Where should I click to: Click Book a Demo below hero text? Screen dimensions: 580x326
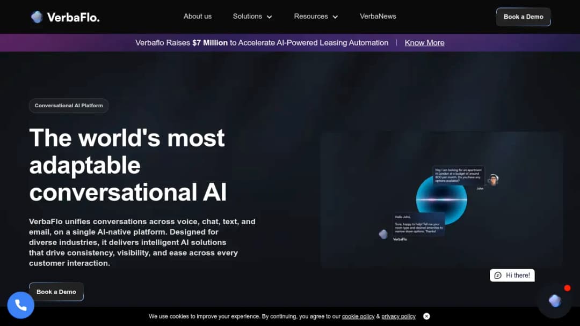coord(56,292)
